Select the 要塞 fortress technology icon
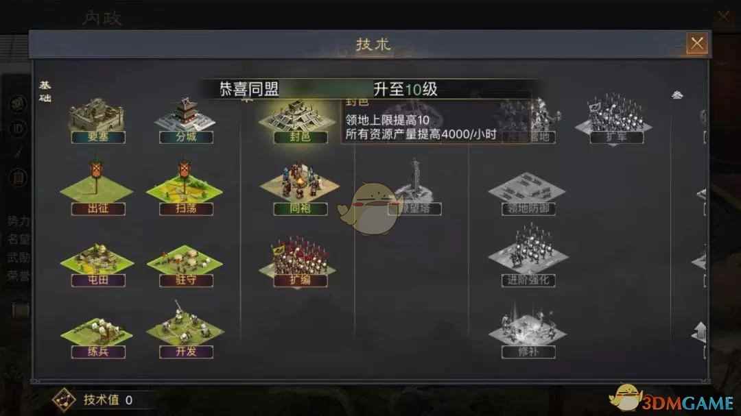This screenshot has height=416, width=741. (x=98, y=121)
